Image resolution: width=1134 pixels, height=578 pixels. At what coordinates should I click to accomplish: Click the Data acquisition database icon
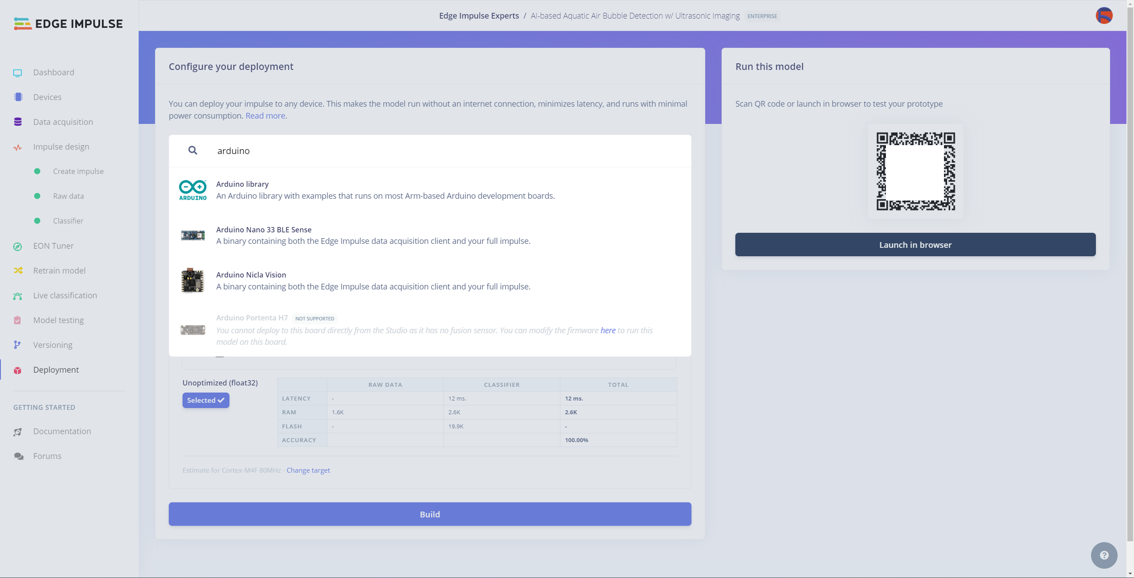(18, 122)
